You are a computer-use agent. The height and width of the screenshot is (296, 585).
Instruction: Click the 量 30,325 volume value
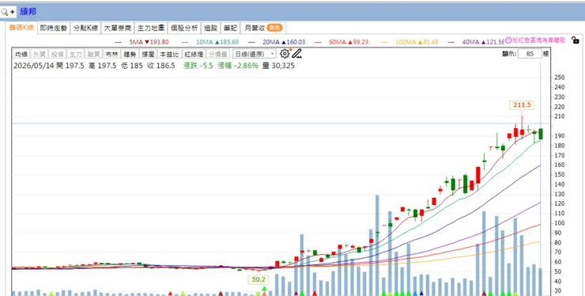click(x=278, y=66)
